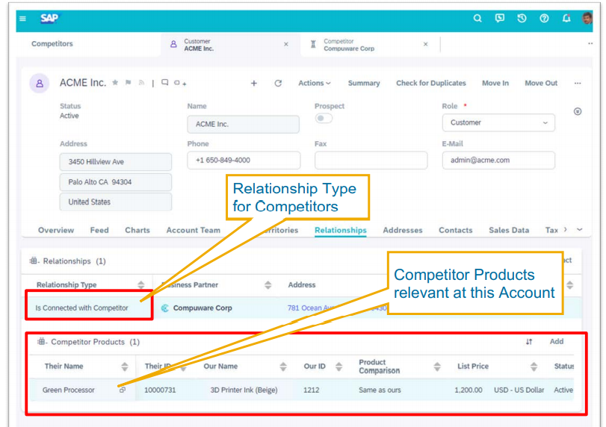The height and width of the screenshot is (427, 606).
Task: Sort by Our Name column
Action: click(x=283, y=367)
